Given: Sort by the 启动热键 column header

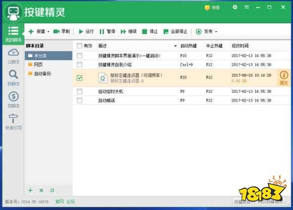Looking at the screenshot, I should (188, 46).
